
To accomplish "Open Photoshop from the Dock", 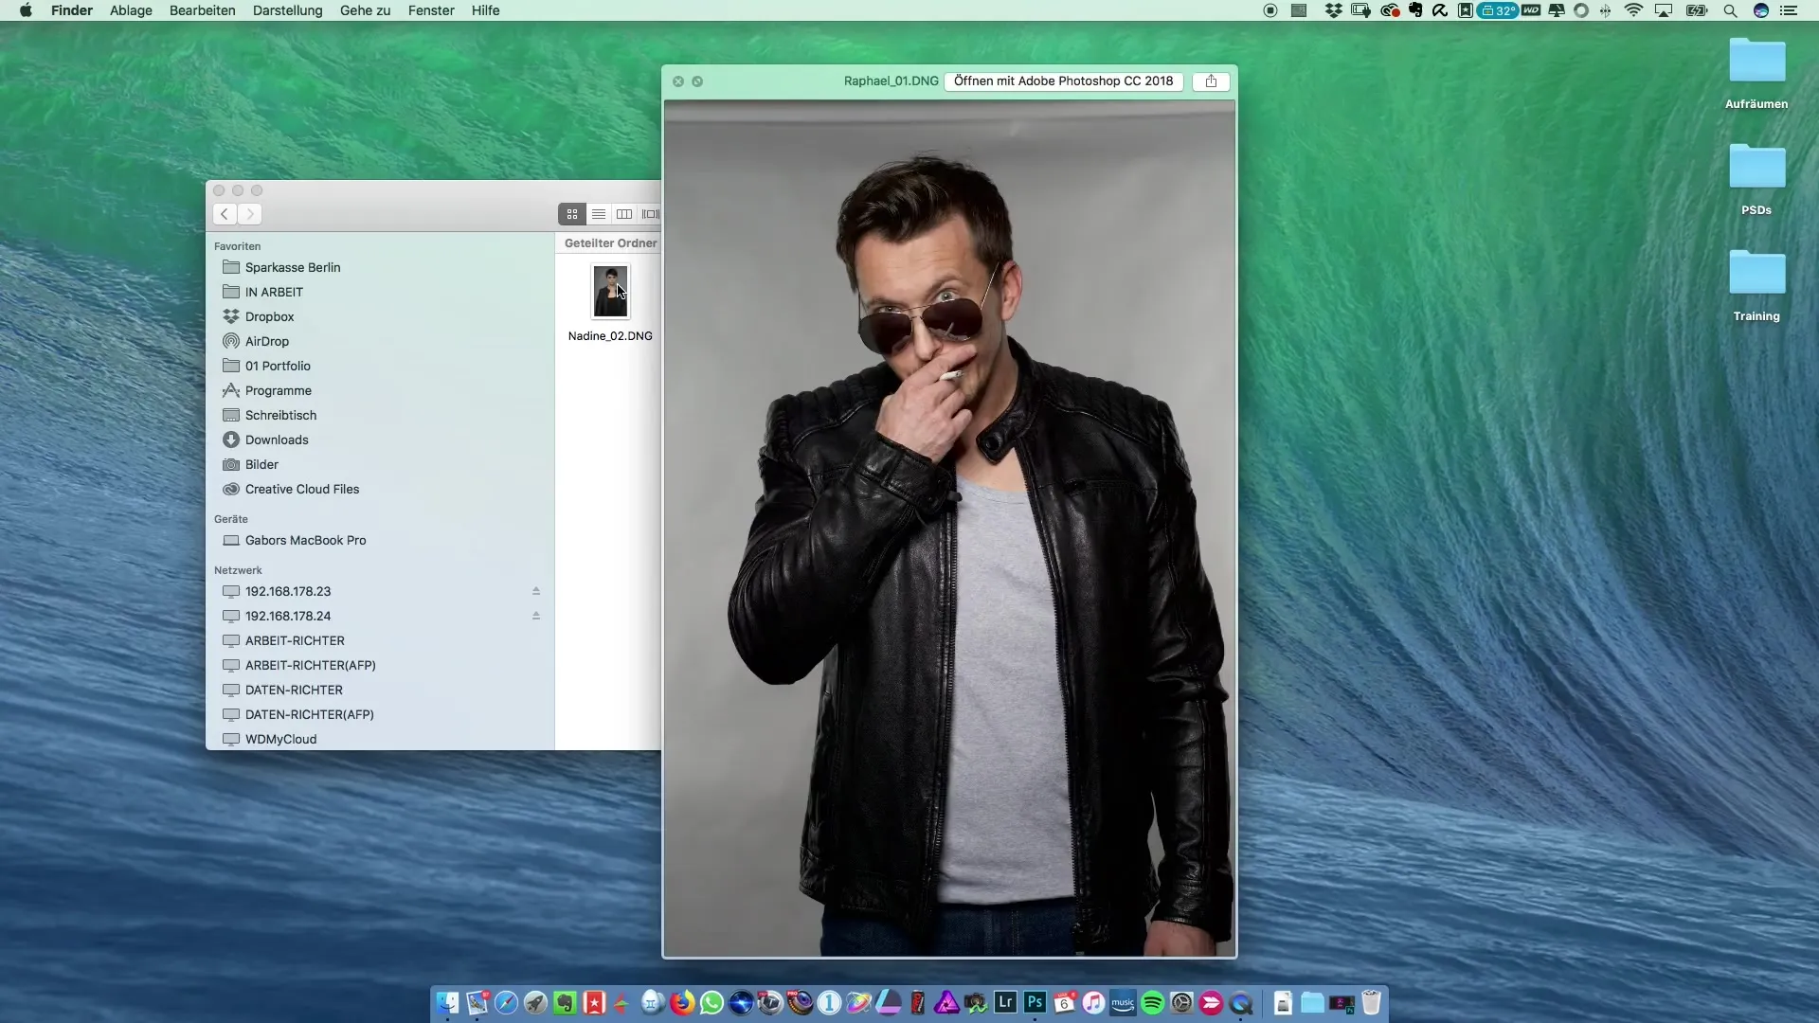I will (1035, 1002).
